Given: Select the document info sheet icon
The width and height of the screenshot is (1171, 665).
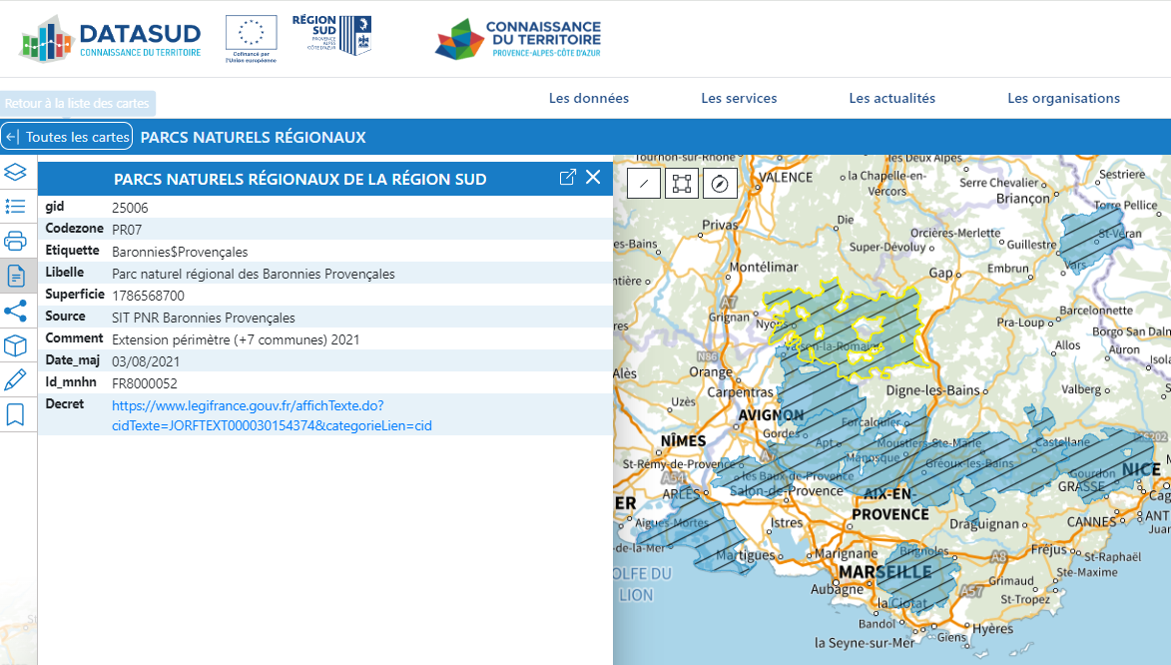Looking at the screenshot, I should [x=15, y=276].
